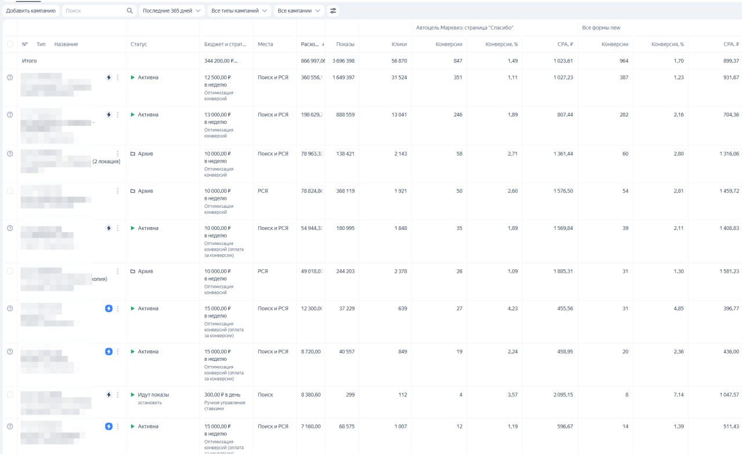The image size is (742, 454).
Task: Open the three-dot menu for the 244 203 shows campaign
Action: (x=118, y=271)
